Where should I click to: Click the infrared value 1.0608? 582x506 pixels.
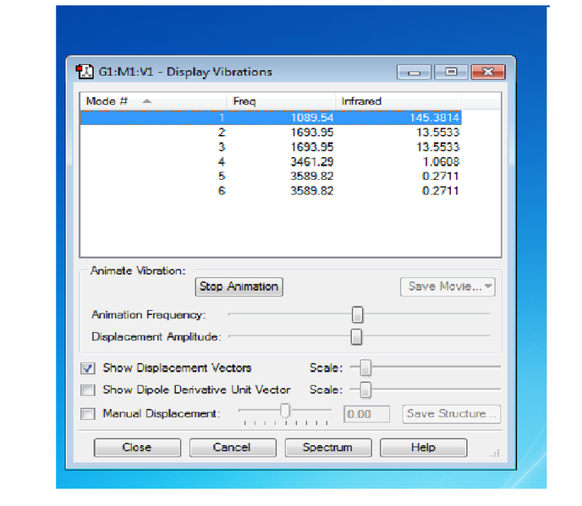click(x=441, y=161)
